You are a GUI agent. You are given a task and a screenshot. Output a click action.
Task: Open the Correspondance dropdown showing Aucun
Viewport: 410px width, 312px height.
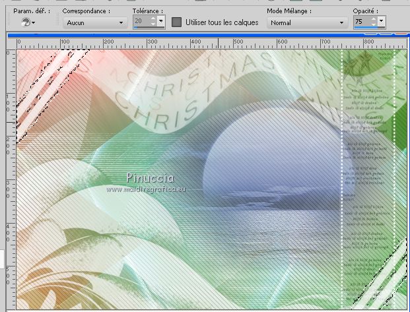point(95,22)
